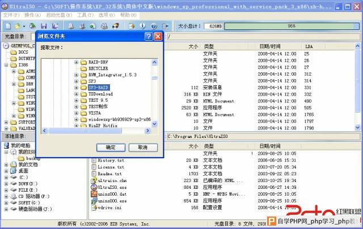Click the dialog tree scroll-down arrow
363x229 pixels.
[x=154, y=124]
